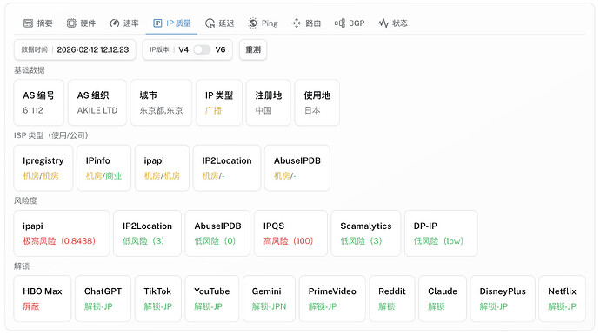Click the Ping target icon
The width and height of the screenshot is (600, 334).
point(252,23)
